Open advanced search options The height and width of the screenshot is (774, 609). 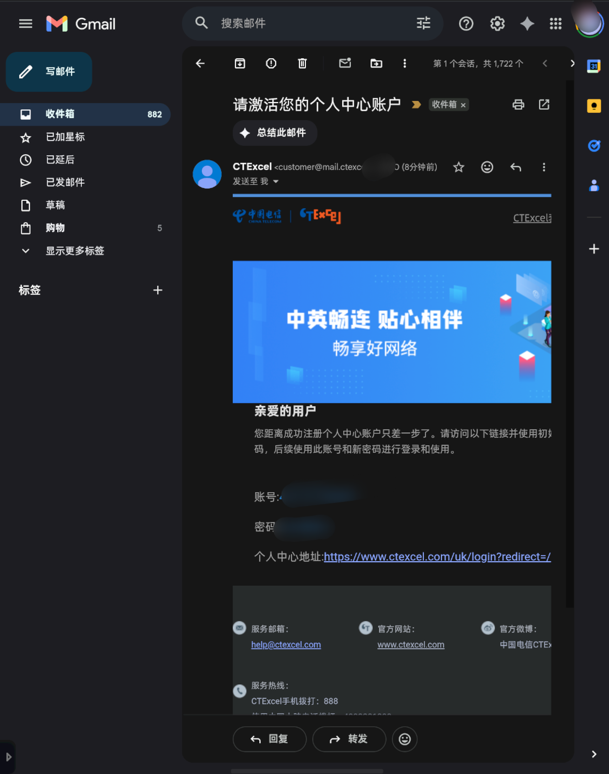click(423, 24)
